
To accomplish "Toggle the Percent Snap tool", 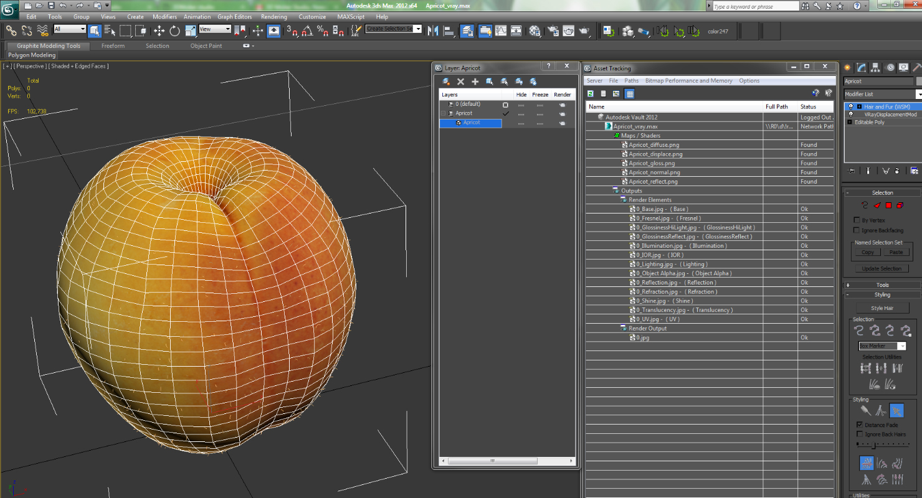I will click(x=322, y=31).
